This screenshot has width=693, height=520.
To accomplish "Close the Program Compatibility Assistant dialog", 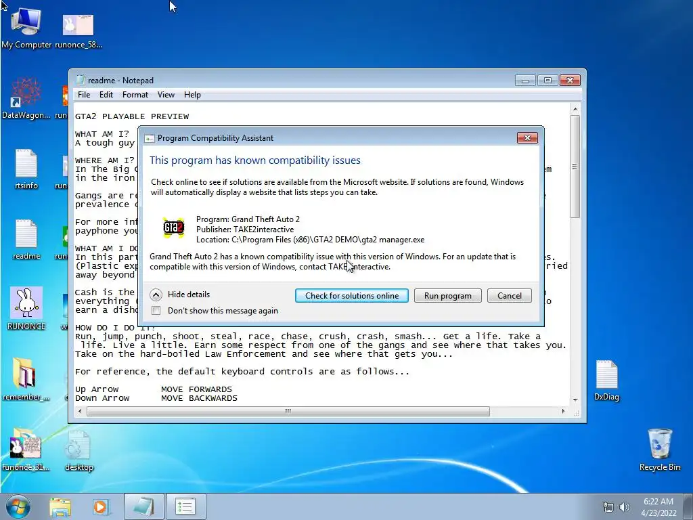I will point(527,138).
